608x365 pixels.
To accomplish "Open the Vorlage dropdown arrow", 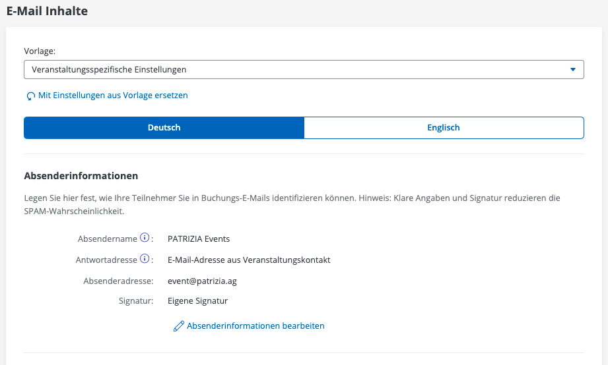I will (x=572, y=69).
